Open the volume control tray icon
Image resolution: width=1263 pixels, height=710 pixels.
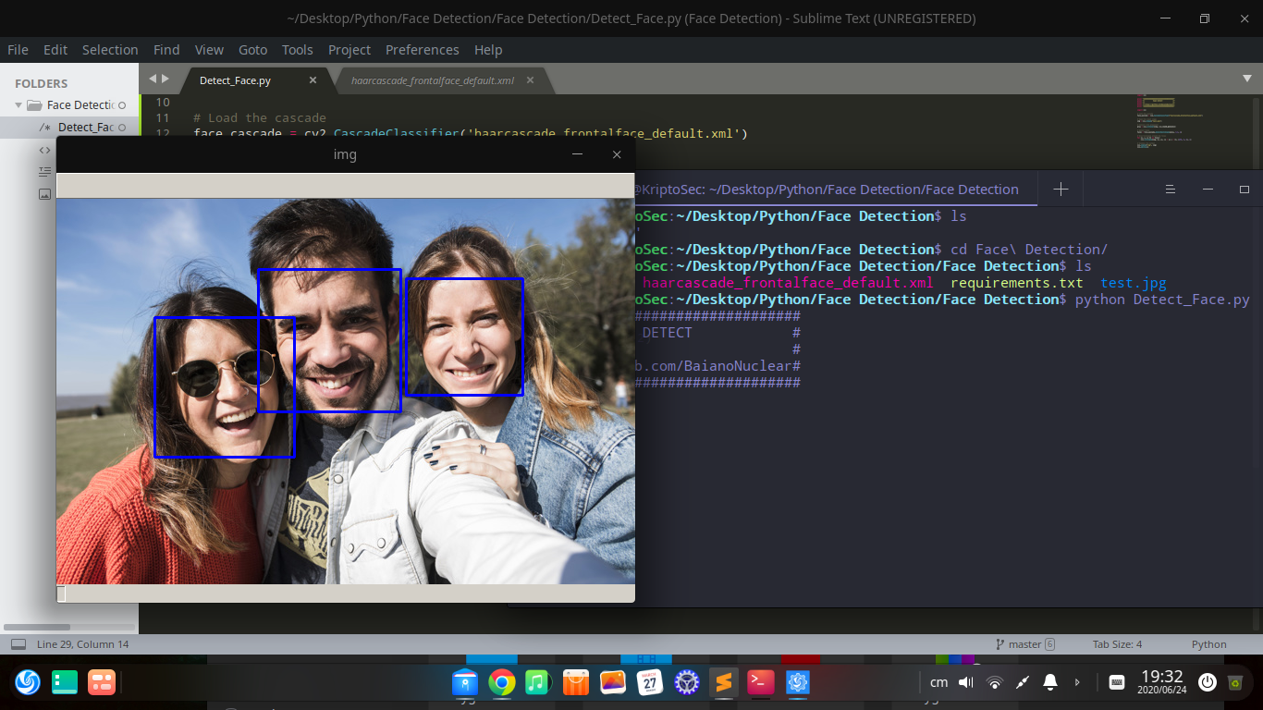pos(966,682)
